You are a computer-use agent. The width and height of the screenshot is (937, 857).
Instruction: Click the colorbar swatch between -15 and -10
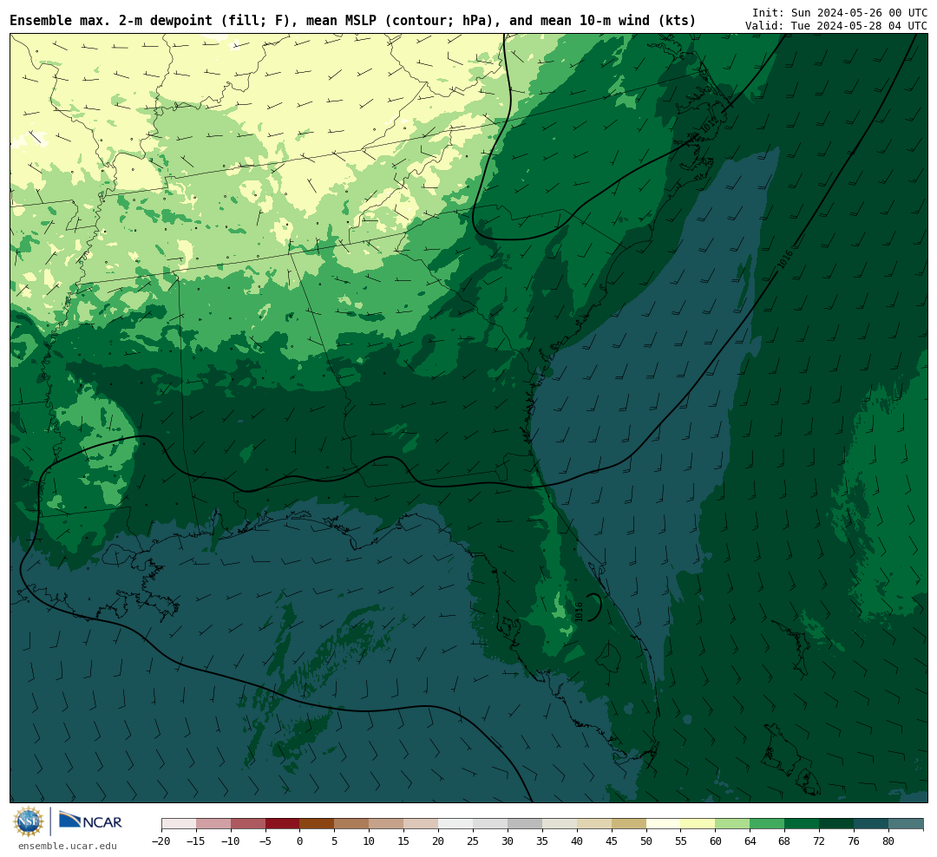(x=213, y=824)
